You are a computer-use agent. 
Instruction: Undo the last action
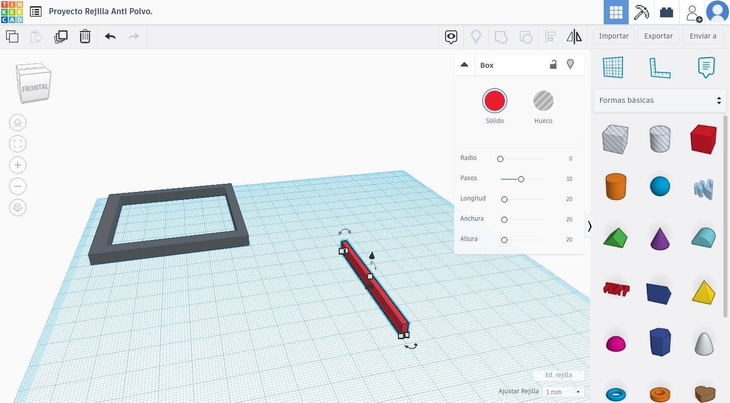click(110, 36)
